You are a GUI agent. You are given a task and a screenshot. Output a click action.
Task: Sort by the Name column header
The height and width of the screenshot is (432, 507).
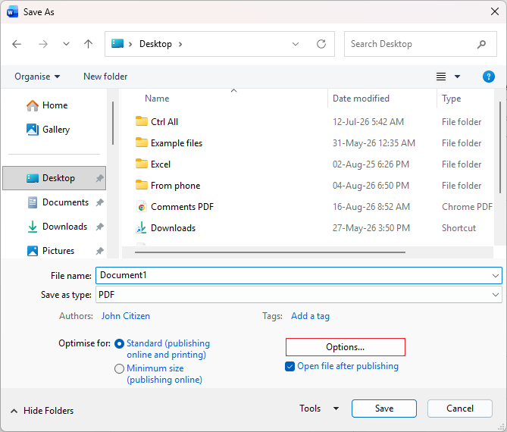(x=157, y=99)
